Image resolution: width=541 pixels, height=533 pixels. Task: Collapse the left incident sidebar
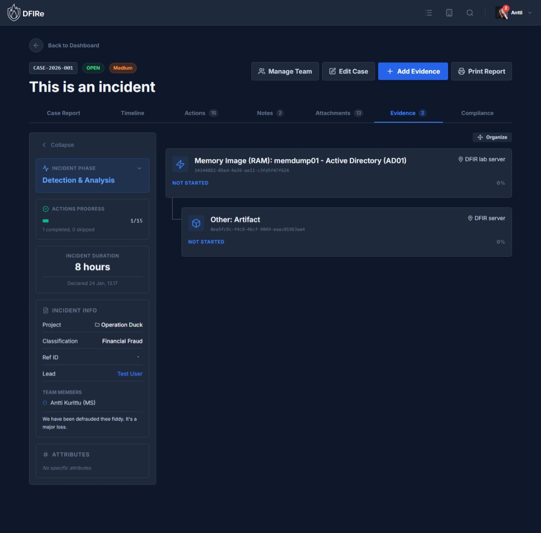[58, 145]
